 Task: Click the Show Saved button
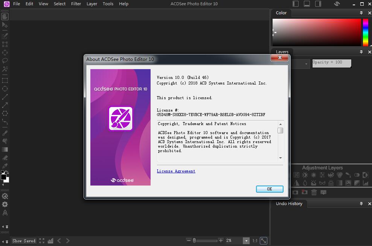coord(24,241)
